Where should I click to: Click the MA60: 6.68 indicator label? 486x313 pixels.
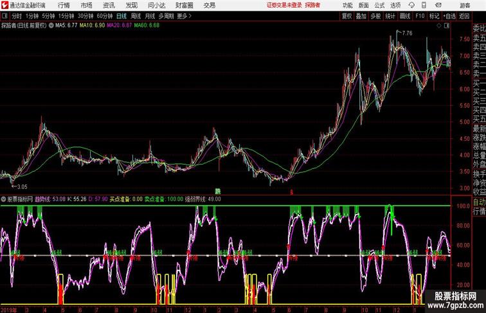pos(147,26)
